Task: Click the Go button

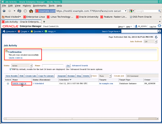Action: (68, 66)
